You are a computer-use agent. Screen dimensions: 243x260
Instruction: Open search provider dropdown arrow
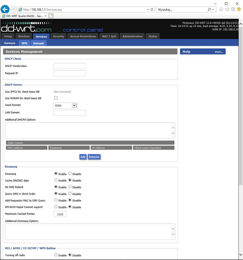coord(213,10)
